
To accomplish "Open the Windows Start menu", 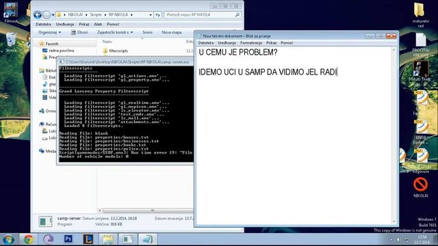I will pyautogui.click(x=9, y=239).
